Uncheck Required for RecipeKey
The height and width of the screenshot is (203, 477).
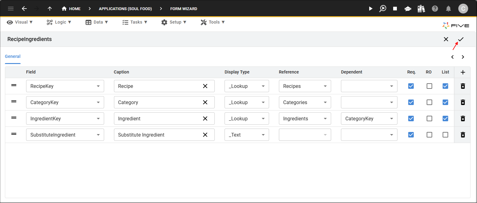pos(411,86)
